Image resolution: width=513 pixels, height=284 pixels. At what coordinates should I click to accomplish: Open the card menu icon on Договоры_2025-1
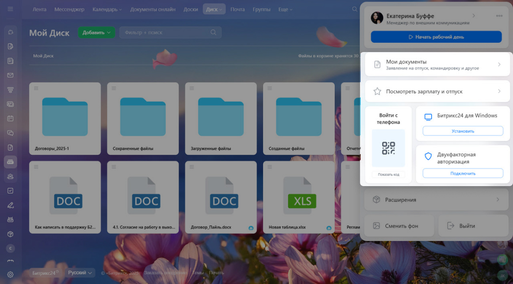(36, 88)
